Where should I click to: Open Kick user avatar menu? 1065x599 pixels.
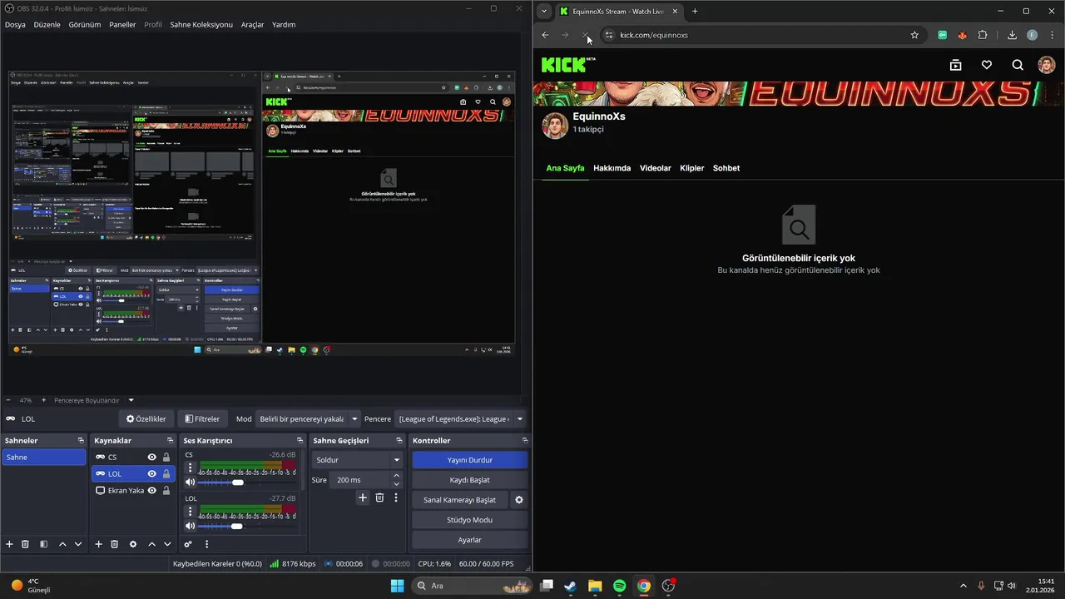click(x=1047, y=65)
